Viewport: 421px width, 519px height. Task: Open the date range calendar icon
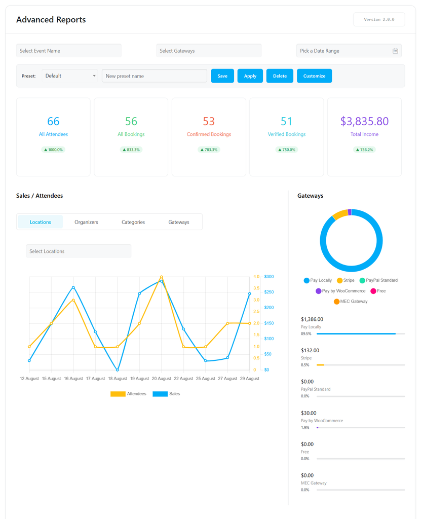pyautogui.click(x=395, y=51)
